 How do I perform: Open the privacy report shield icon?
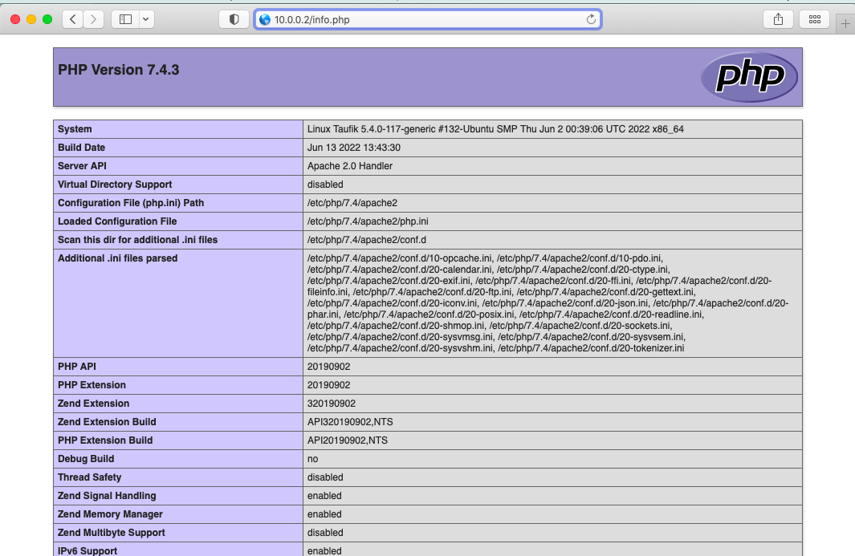pyautogui.click(x=234, y=19)
